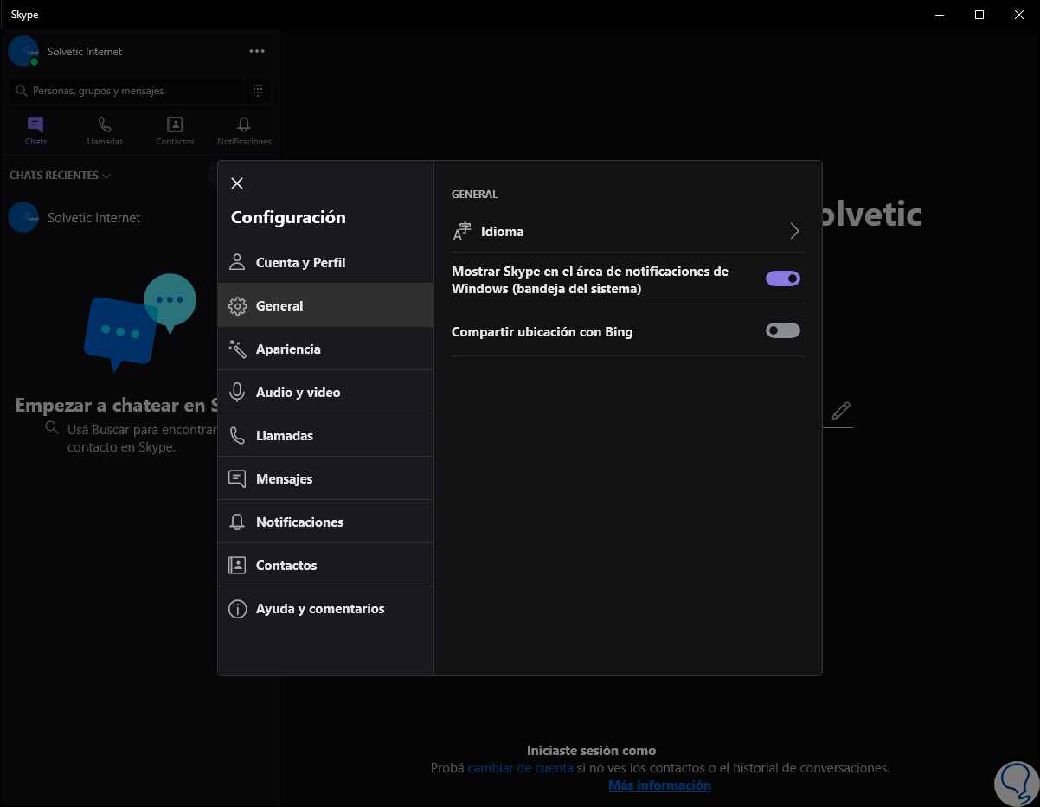Switch to the Contactos tab
This screenshot has width=1040, height=807.
175,131
